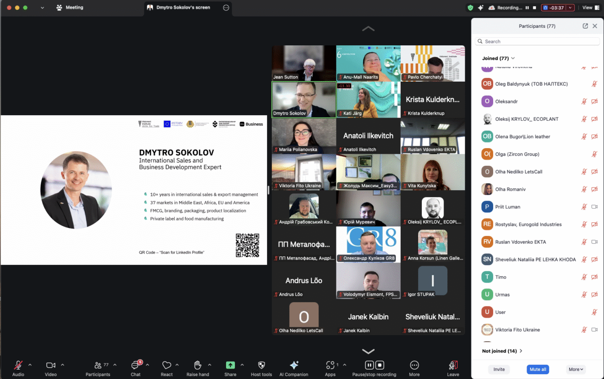This screenshot has width=604, height=379.
Task: Pause recording in the bottom toolbar
Action: click(369, 365)
